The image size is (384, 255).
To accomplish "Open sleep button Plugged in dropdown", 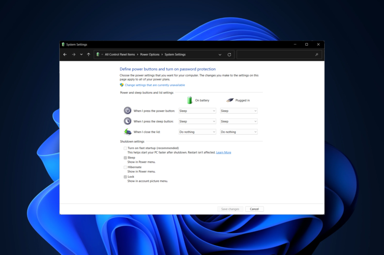I will (239, 121).
